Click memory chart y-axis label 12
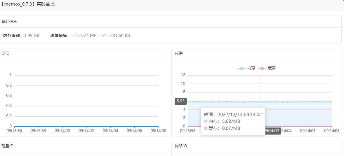This screenshot has width=344, height=156. click(183, 75)
